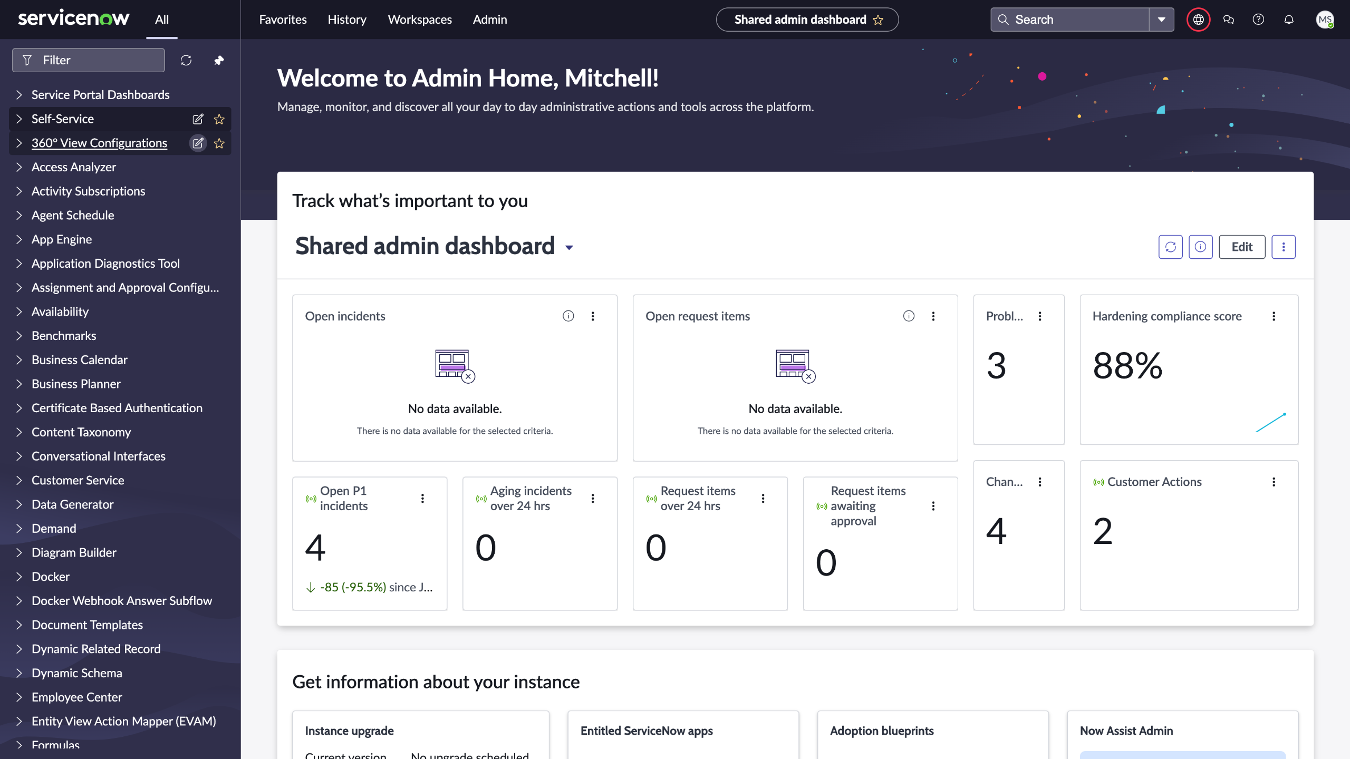Click the globe scope selector icon
This screenshot has height=759, width=1350.
1198,20
